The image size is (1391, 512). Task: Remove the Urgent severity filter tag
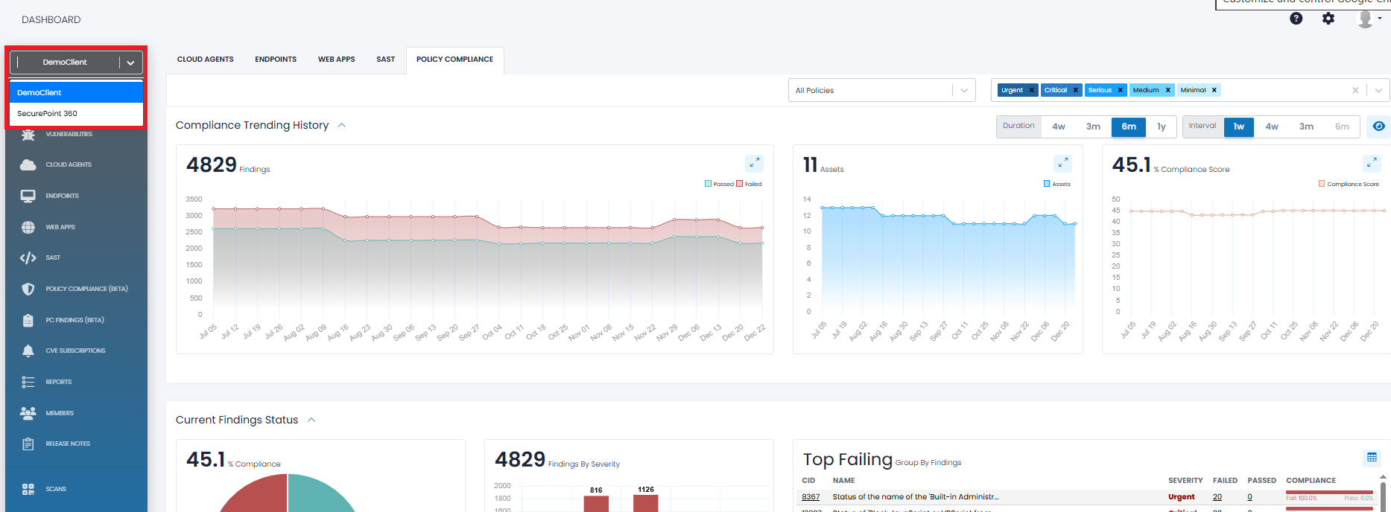(1031, 90)
